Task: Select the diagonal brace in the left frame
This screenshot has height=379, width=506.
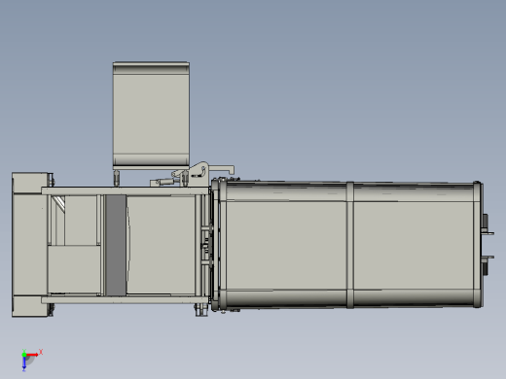Action: 59,202
